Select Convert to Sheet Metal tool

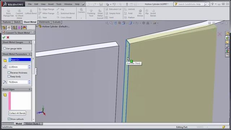pyautogui.click(x=19, y=14)
